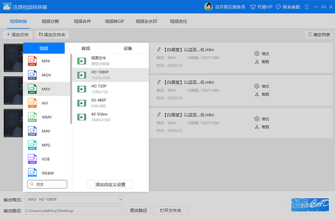The image size is (335, 219).
Task: Switch to the 音频 tab
Action: 86,49
